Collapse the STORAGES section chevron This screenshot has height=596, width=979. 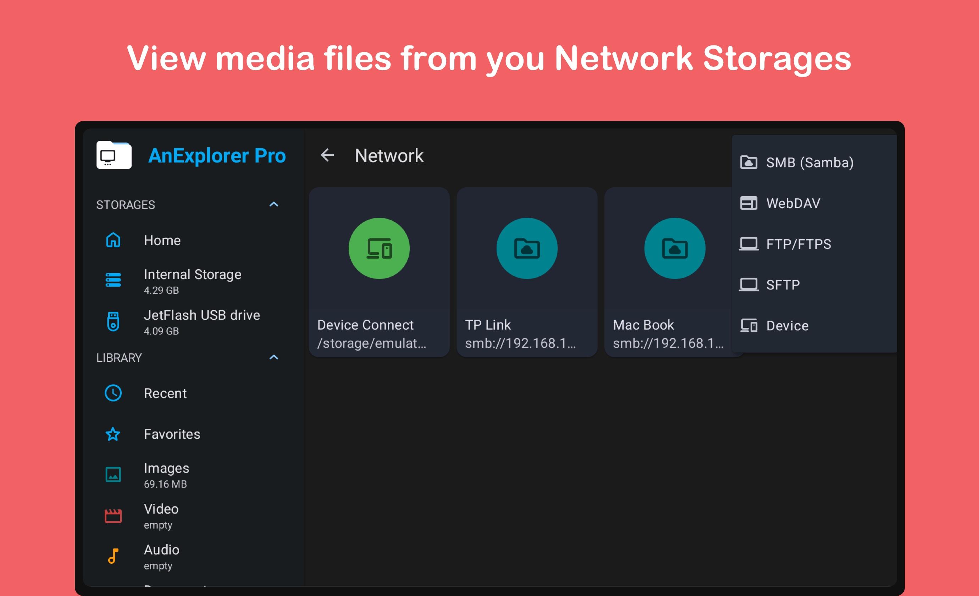click(x=274, y=205)
